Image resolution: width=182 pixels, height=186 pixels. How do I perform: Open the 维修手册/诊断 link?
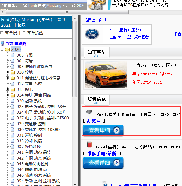102,153
